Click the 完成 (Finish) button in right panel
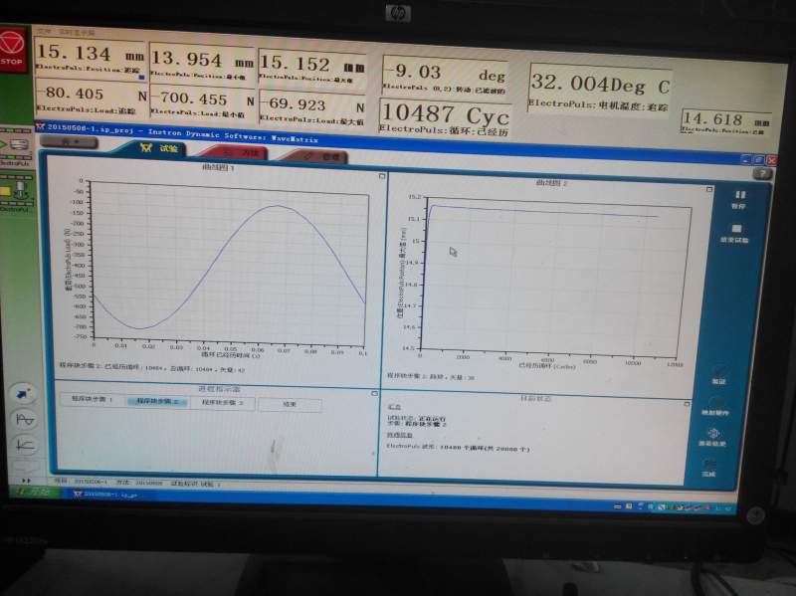The width and height of the screenshot is (796, 596). [x=708, y=468]
